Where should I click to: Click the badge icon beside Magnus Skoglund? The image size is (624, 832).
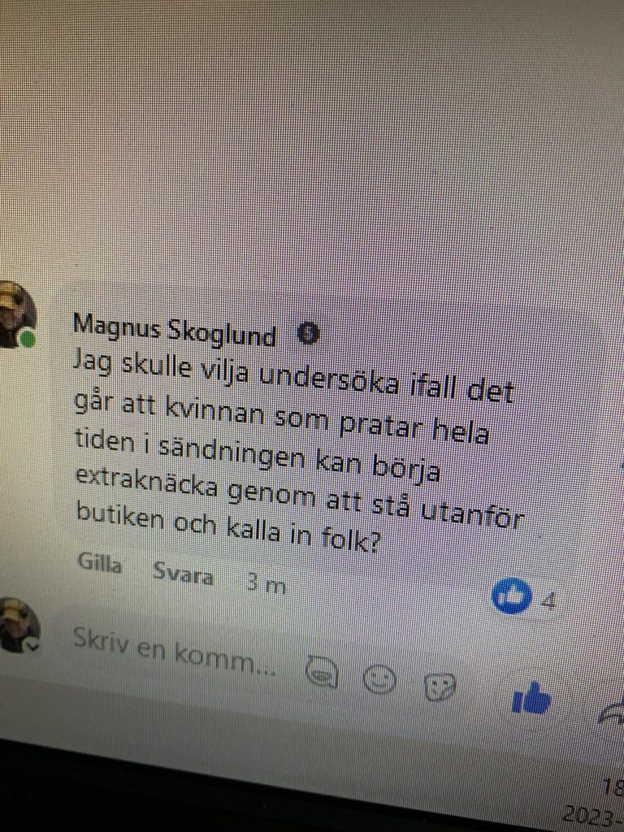308,334
